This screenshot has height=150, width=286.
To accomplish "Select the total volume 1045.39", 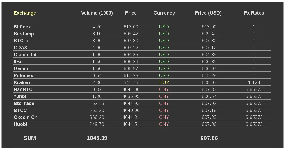I will pyautogui.click(x=97, y=138).
